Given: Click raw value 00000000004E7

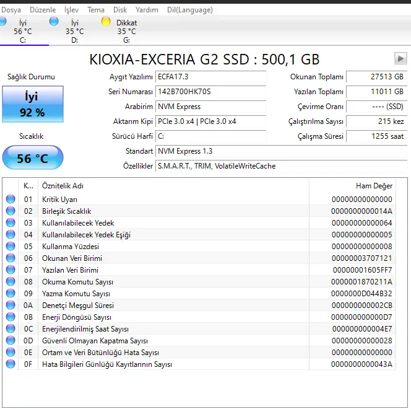Looking at the screenshot, I should pyautogui.click(x=362, y=329).
